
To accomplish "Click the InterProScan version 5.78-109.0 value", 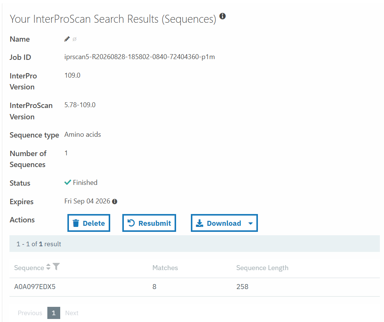I will coord(80,105).
